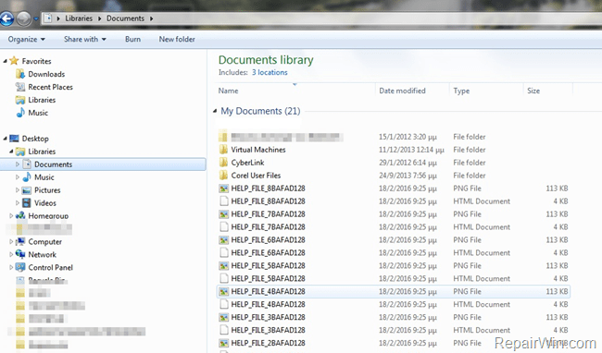Image resolution: width=602 pixels, height=353 pixels.
Task: Click the Forward navigation arrow button
Action: coord(24,18)
